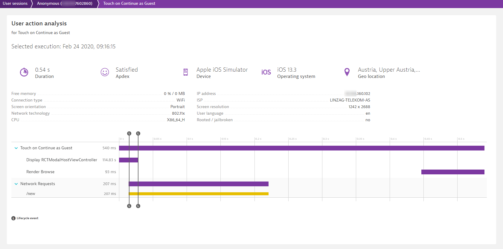Viewport: 503px width, 249px height.
Task: Click the User language en value
Action: [368, 113]
